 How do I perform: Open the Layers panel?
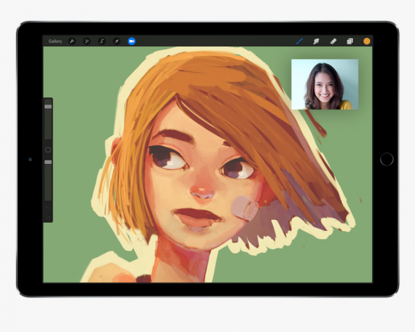(x=350, y=41)
